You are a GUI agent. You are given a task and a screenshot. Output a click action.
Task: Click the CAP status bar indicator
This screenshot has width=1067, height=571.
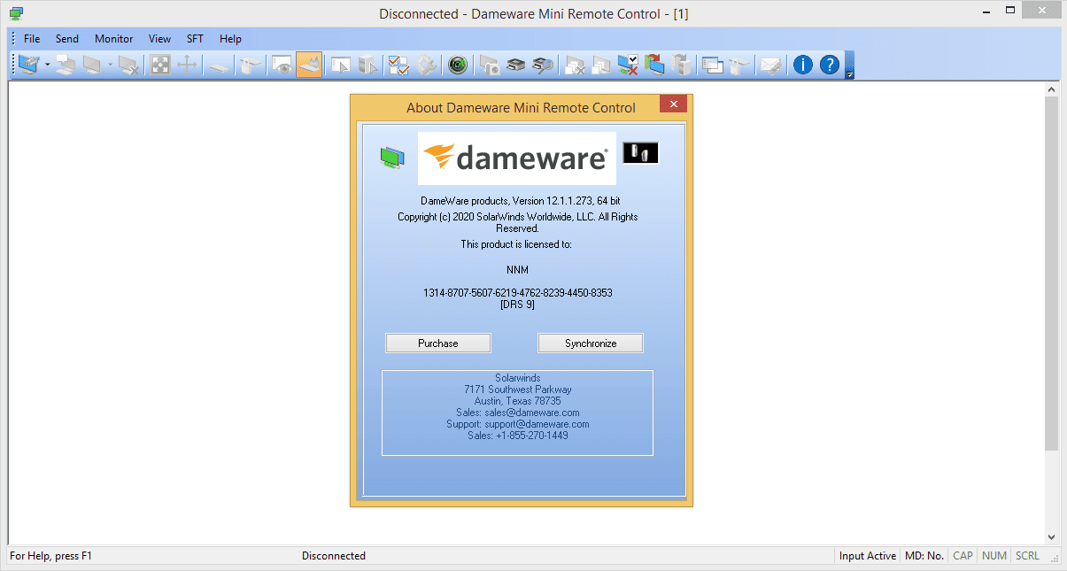point(963,556)
